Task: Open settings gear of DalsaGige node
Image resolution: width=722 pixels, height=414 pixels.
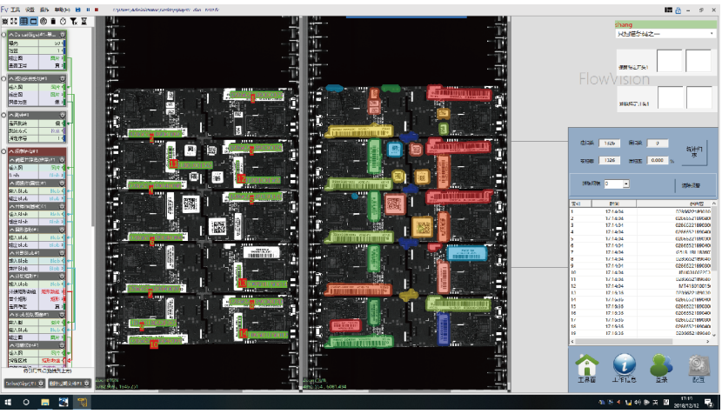Action: point(63,35)
